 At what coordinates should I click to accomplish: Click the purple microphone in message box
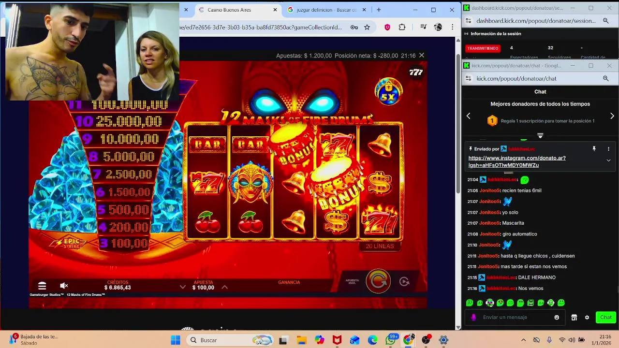coord(473,317)
